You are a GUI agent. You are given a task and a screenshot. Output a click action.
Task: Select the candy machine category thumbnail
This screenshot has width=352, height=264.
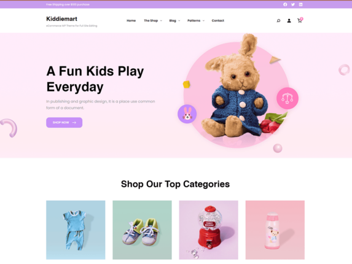click(x=208, y=230)
